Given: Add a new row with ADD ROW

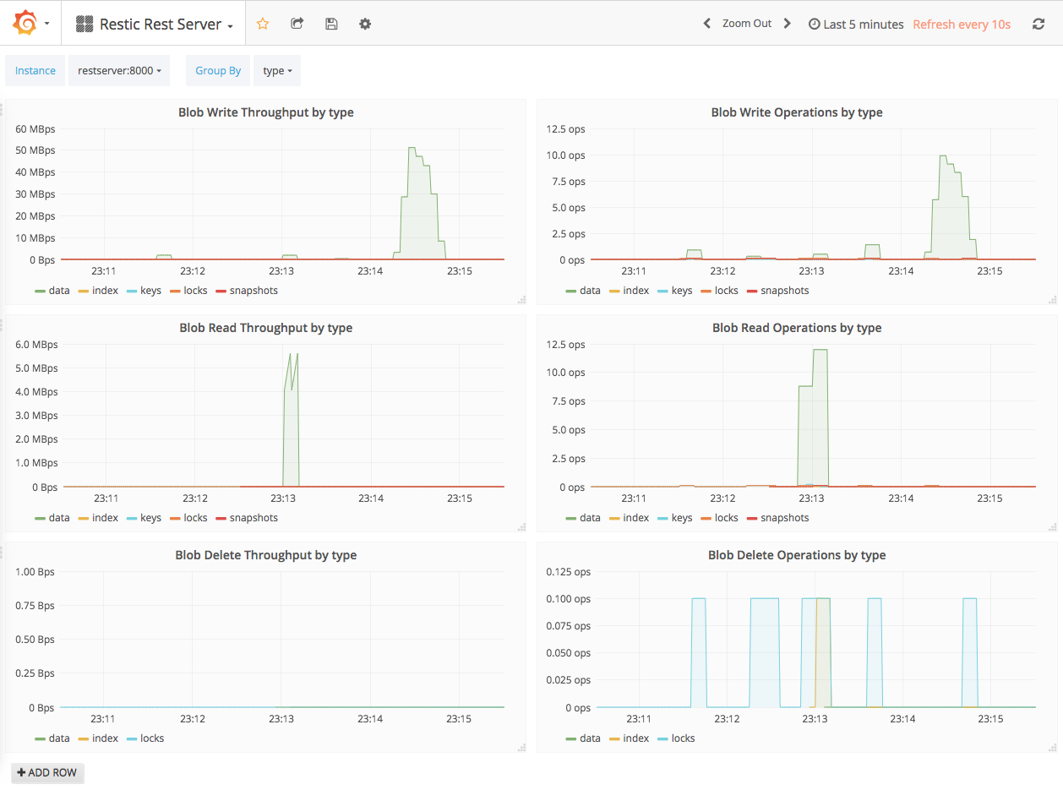Looking at the screenshot, I should pyautogui.click(x=47, y=772).
